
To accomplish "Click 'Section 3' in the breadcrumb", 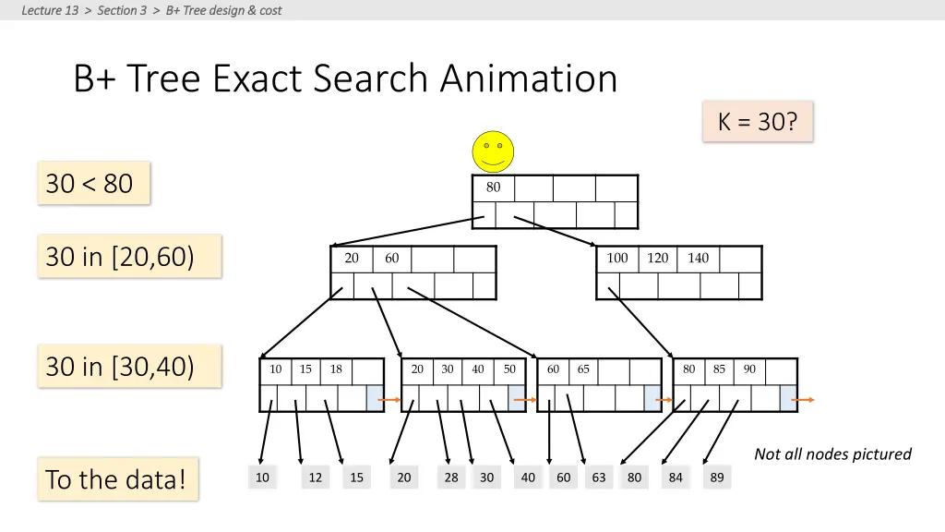I will pyautogui.click(x=122, y=10).
